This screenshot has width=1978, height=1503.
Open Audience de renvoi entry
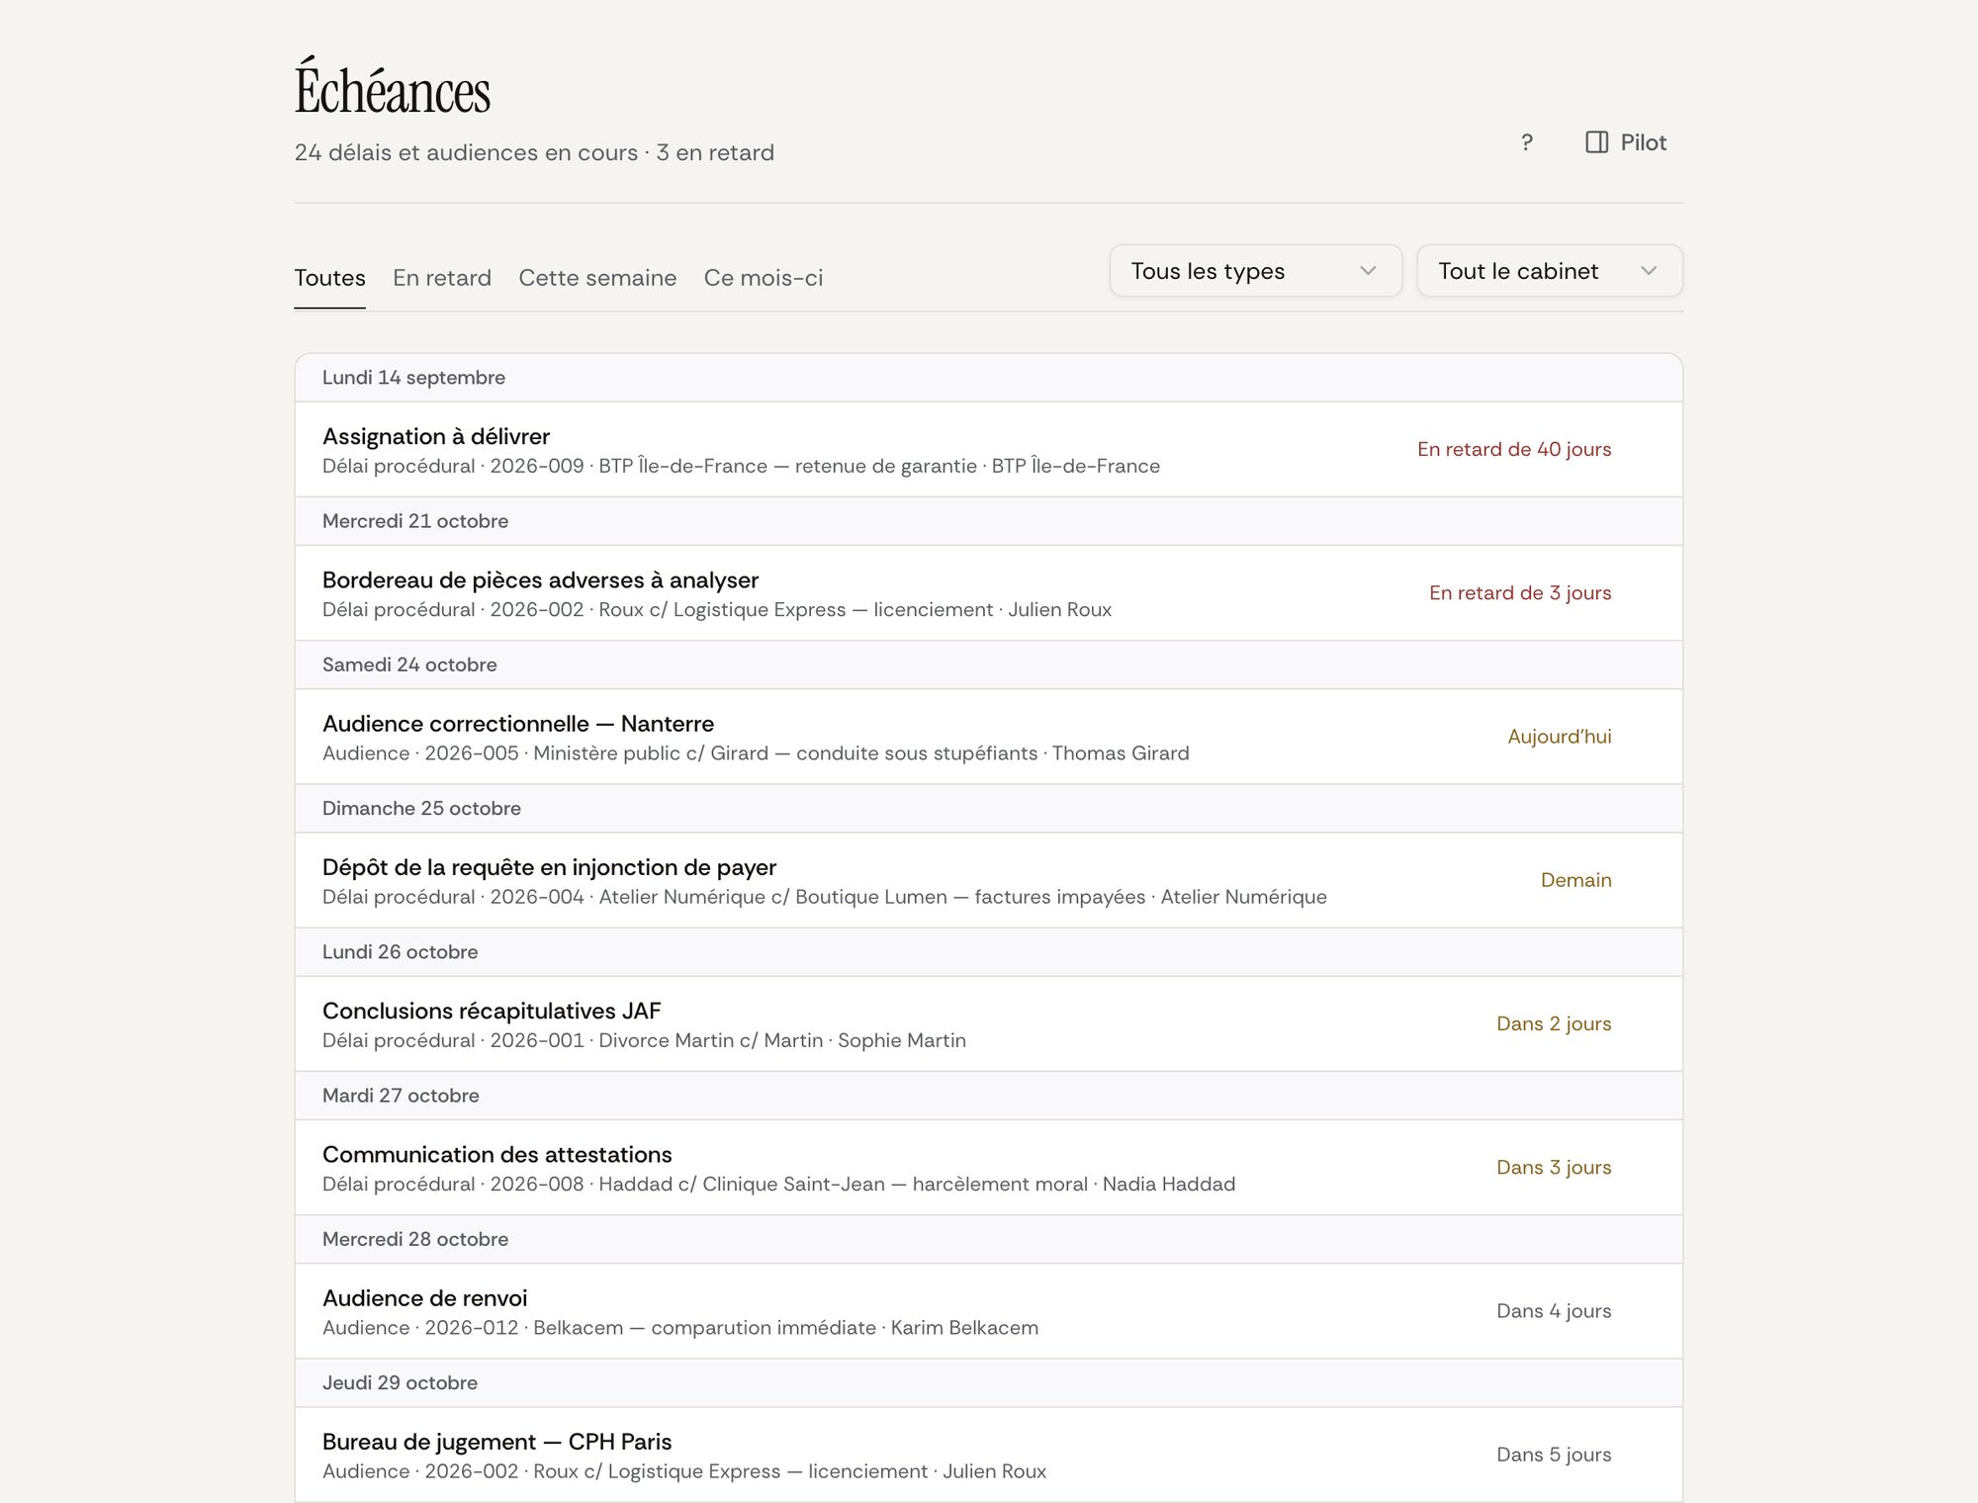pyautogui.click(x=989, y=1311)
